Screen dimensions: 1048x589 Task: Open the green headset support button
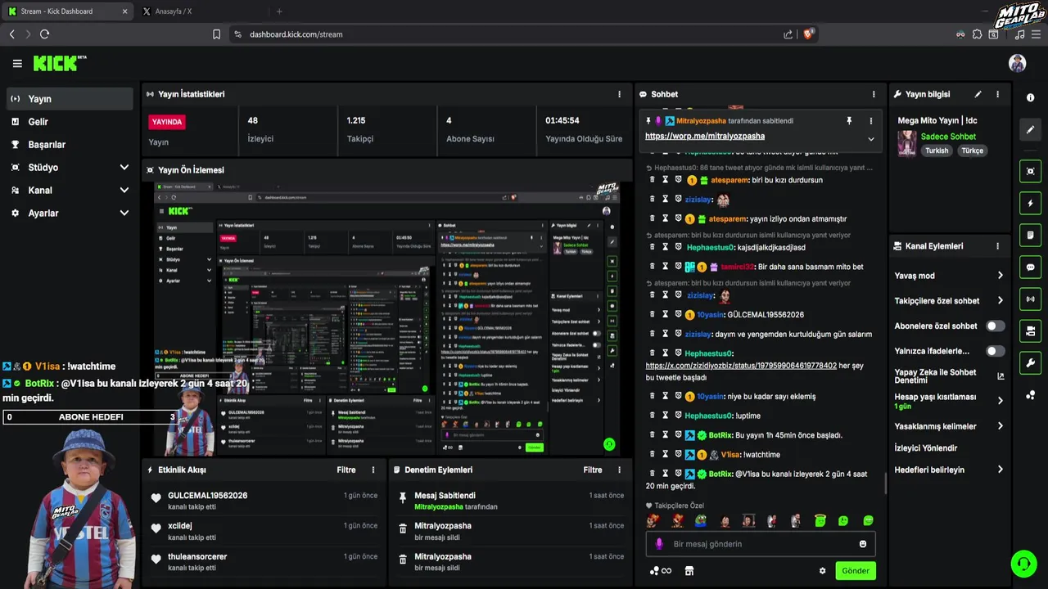[x=1023, y=564]
